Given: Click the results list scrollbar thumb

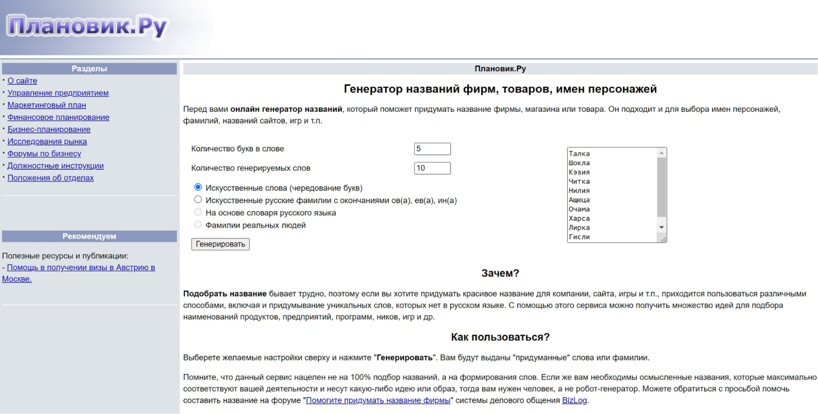Looking at the screenshot, I should (x=661, y=187).
